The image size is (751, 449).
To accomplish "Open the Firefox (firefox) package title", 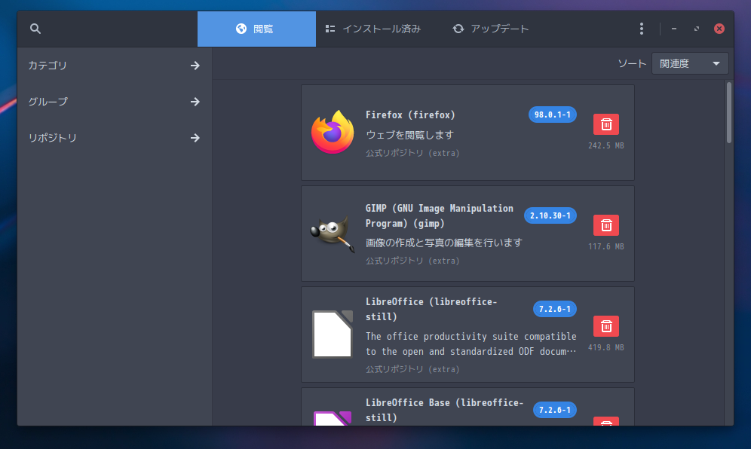I will pos(410,115).
